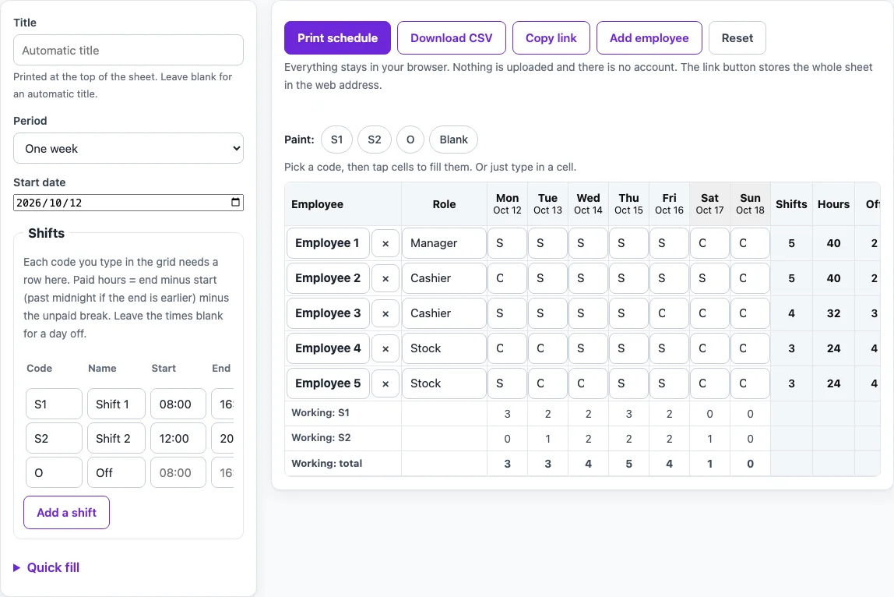Viewport: 894px width, 597px height.
Task: Edit the Shift 2 name field
Action: [116, 438]
